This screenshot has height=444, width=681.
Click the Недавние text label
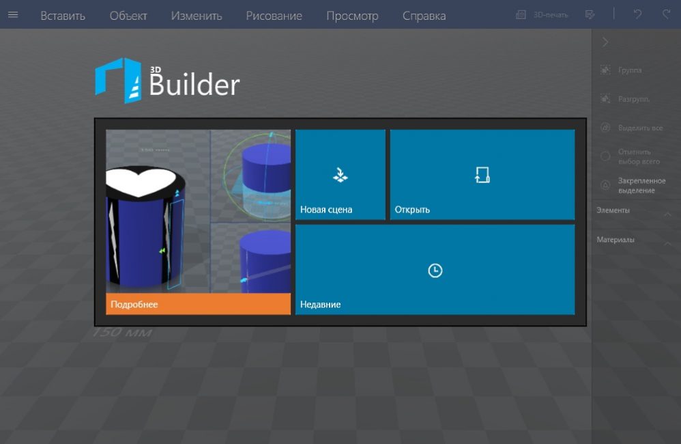point(321,305)
